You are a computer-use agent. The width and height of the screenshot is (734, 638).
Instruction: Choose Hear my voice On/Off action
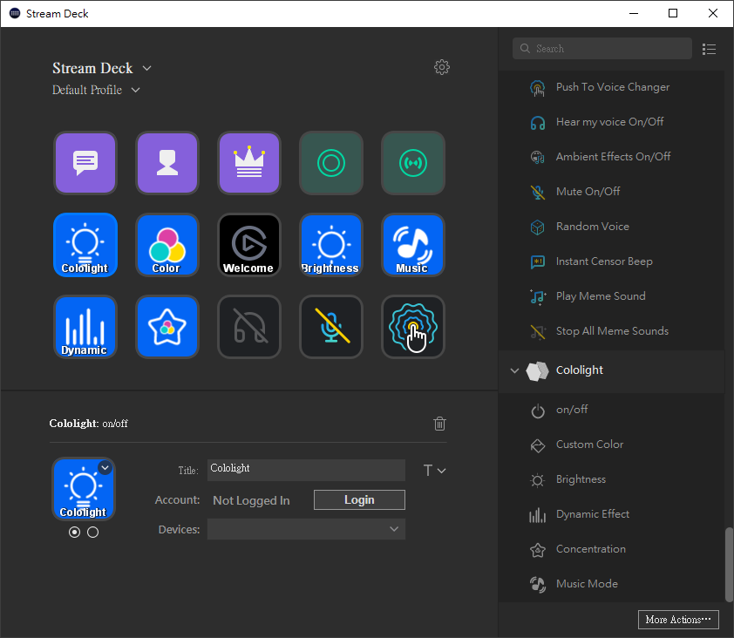pos(611,122)
